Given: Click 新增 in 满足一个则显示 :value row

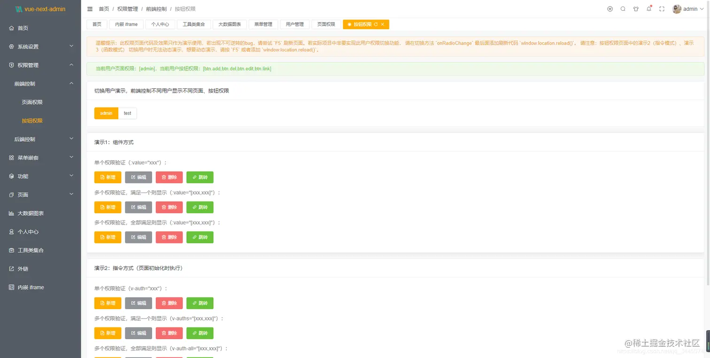Looking at the screenshot, I should [108, 207].
